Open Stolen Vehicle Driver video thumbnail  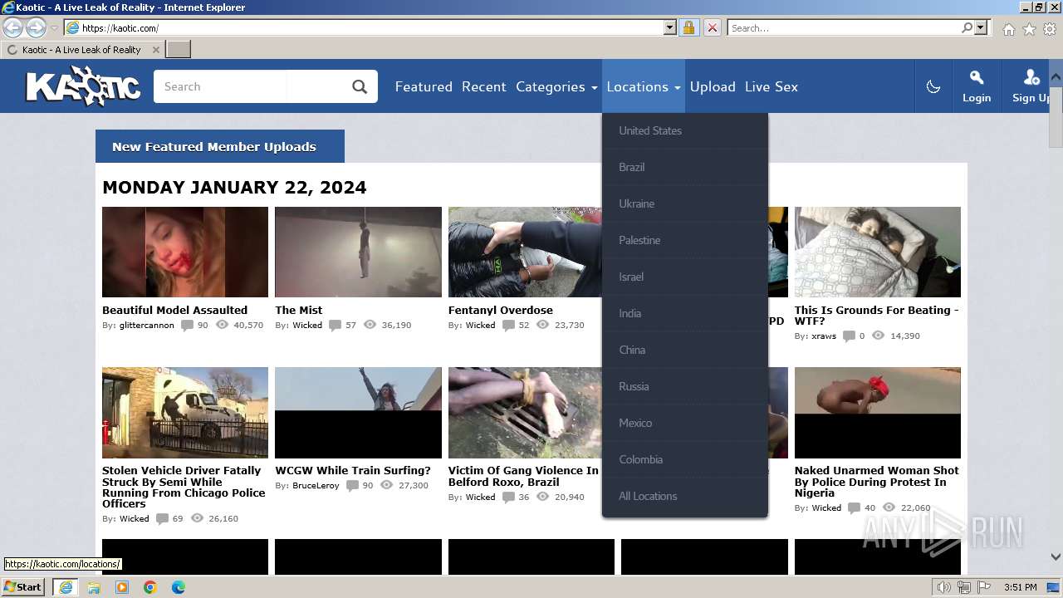(185, 413)
